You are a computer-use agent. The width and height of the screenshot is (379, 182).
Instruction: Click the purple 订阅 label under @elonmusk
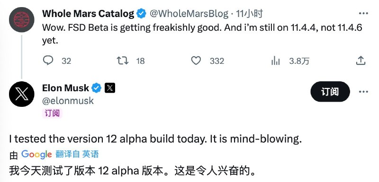coord(52,113)
